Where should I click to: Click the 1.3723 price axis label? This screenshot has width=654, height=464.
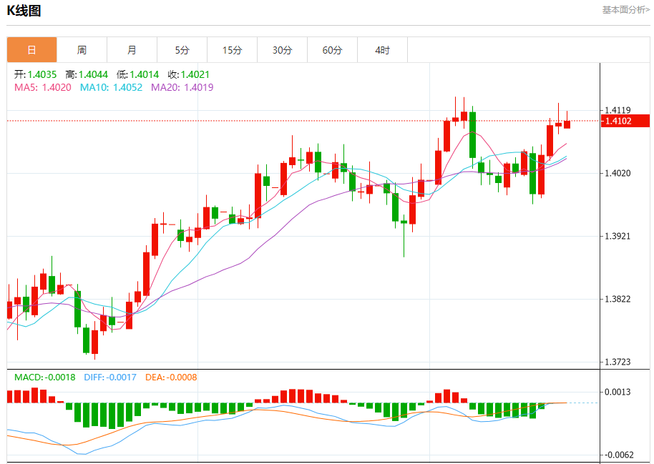click(x=618, y=362)
